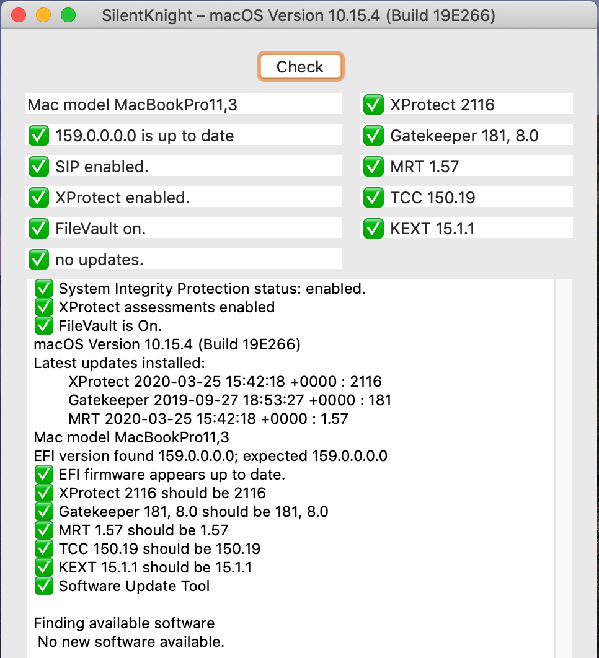Click checkmark before 'XProtect 2116 should be 2116'
The width and height of the screenshot is (599, 658).
(x=43, y=493)
